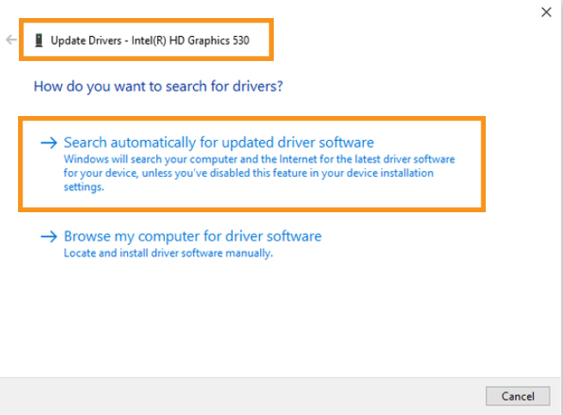Go back using the back arrow

[x=11, y=40]
